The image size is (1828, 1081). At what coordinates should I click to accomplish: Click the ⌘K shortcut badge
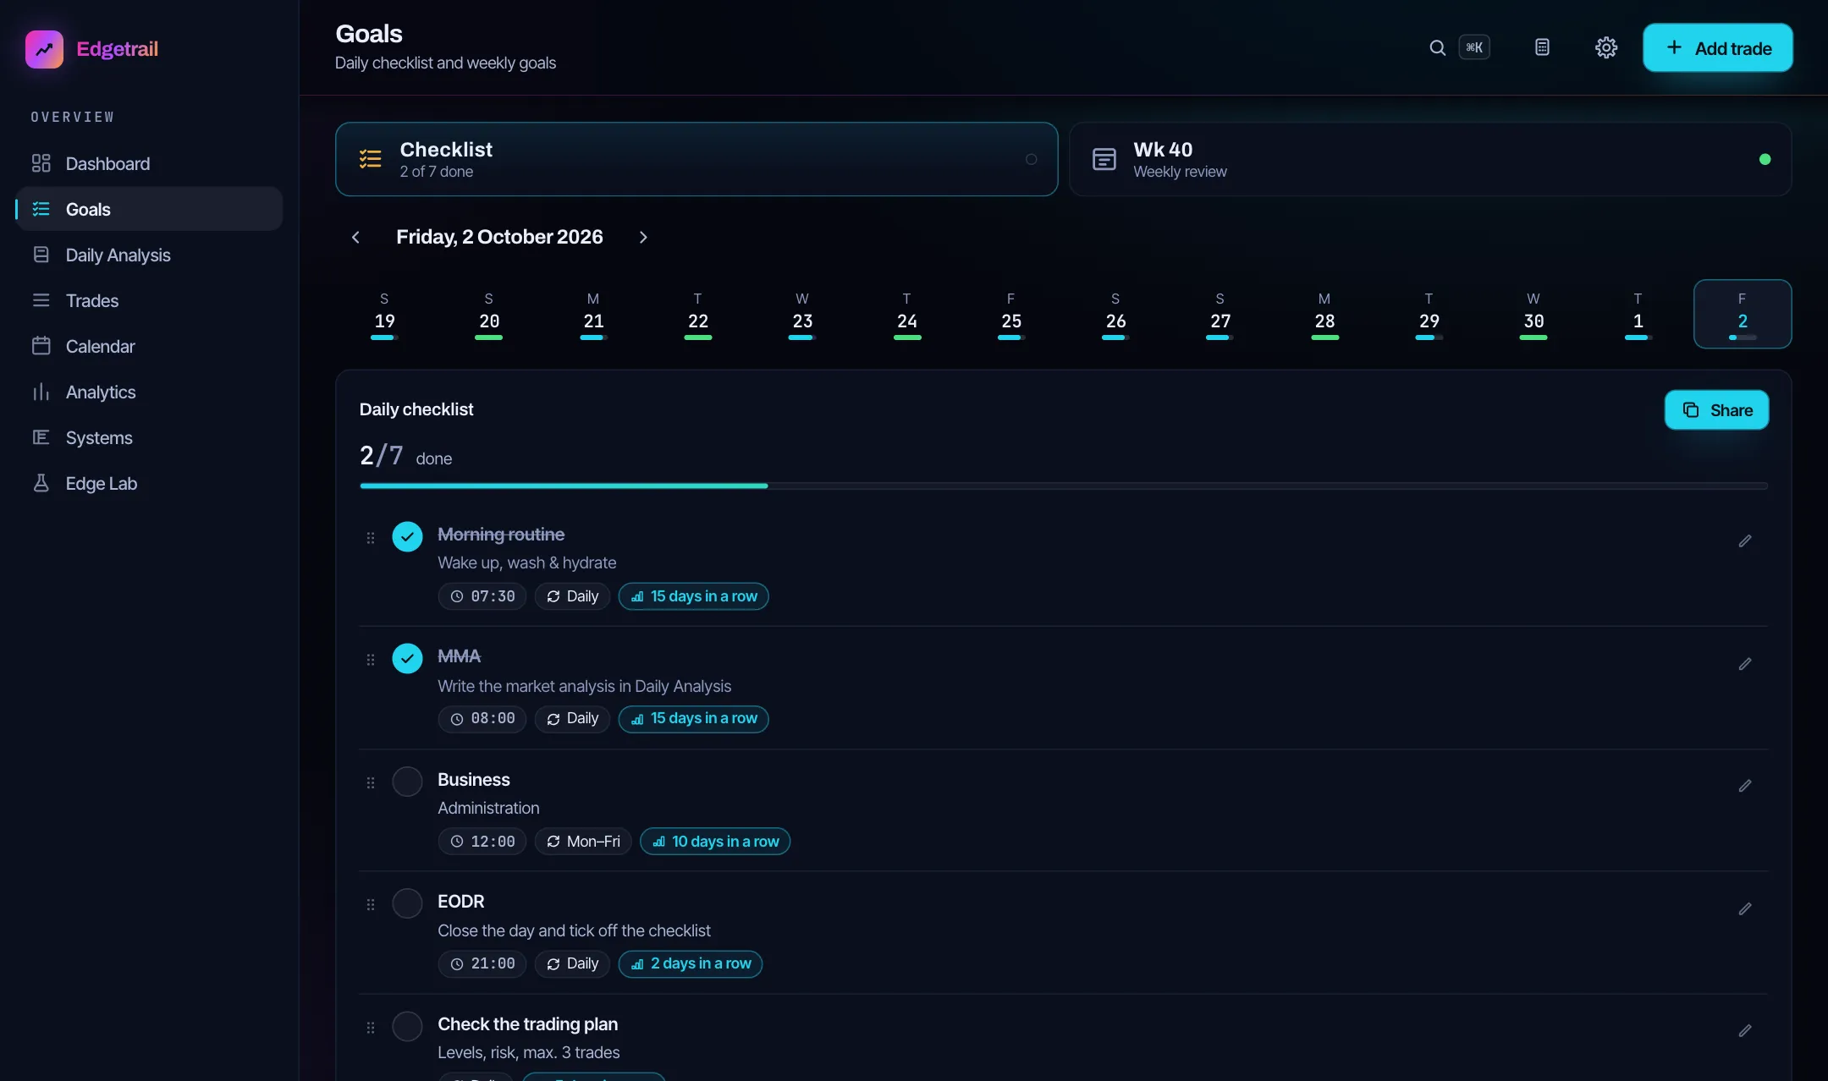(x=1474, y=47)
